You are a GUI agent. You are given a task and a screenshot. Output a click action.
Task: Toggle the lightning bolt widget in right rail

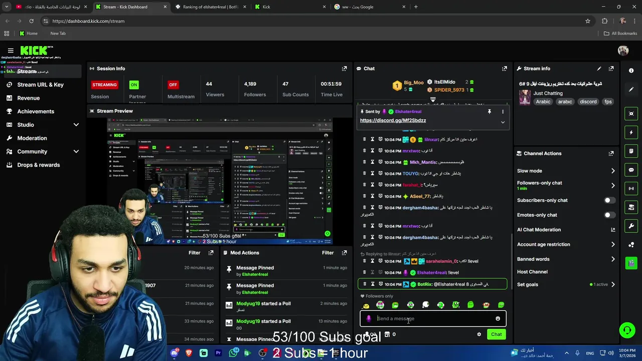click(x=631, y=132)
